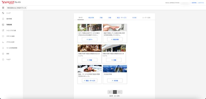This screenshot has height=99, width=206.
Task: Click the + その他 button
Action: point(115,80)
